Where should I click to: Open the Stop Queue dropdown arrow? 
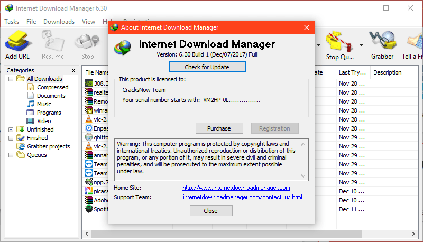361,45
